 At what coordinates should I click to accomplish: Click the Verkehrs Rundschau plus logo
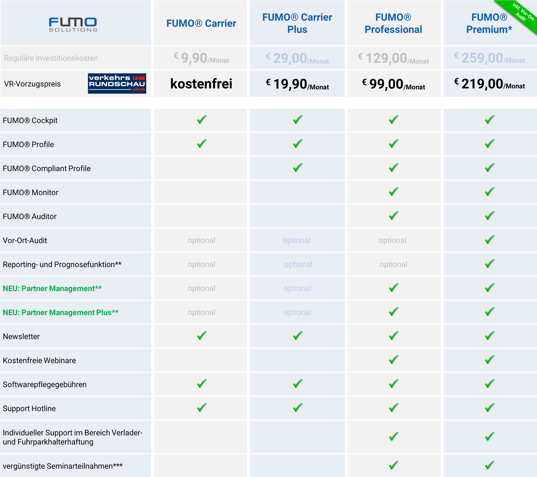(x=117, y=83)
